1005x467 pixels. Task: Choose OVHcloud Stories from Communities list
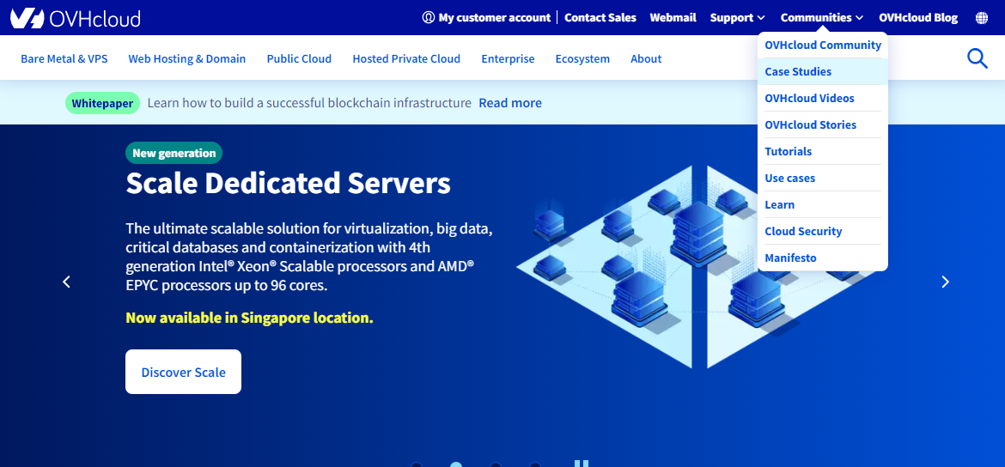pyautogui.click(x=823, y=125)
